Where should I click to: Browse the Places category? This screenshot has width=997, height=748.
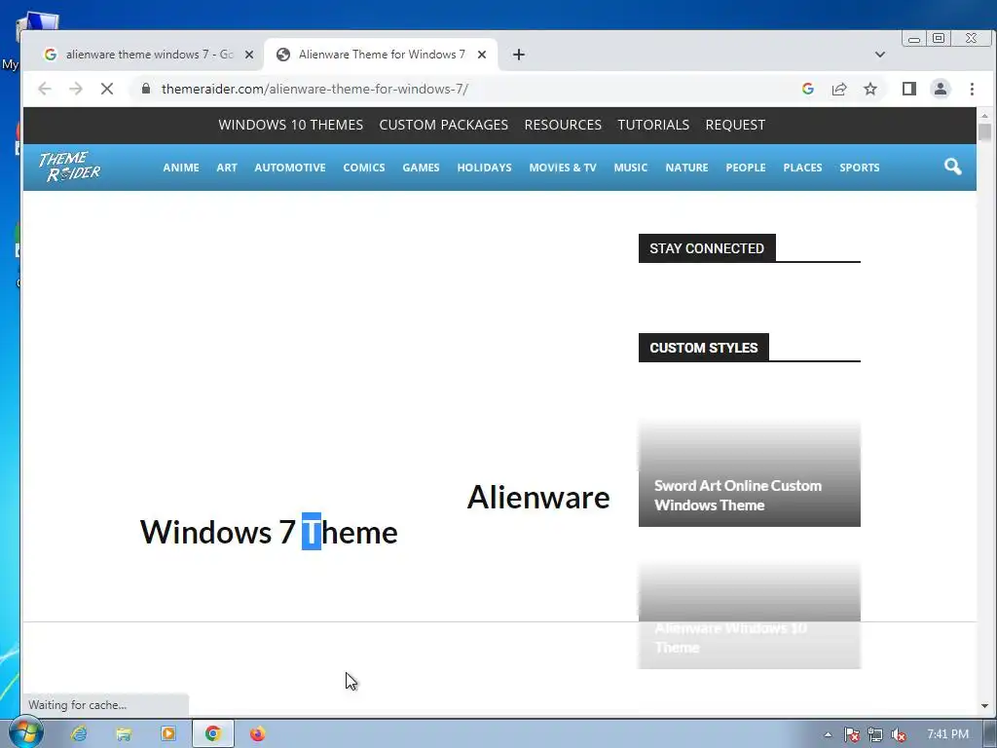(802, 168)
